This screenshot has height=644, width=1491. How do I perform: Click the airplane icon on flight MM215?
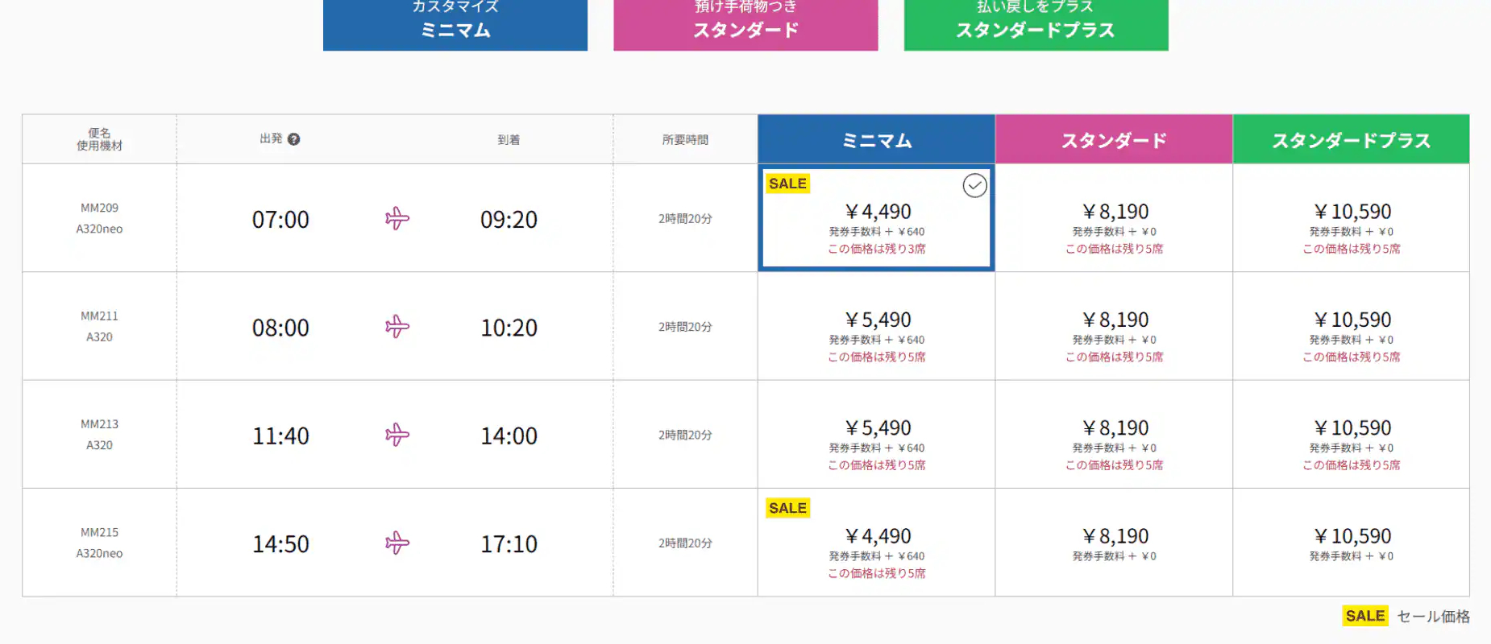[397, 543]
